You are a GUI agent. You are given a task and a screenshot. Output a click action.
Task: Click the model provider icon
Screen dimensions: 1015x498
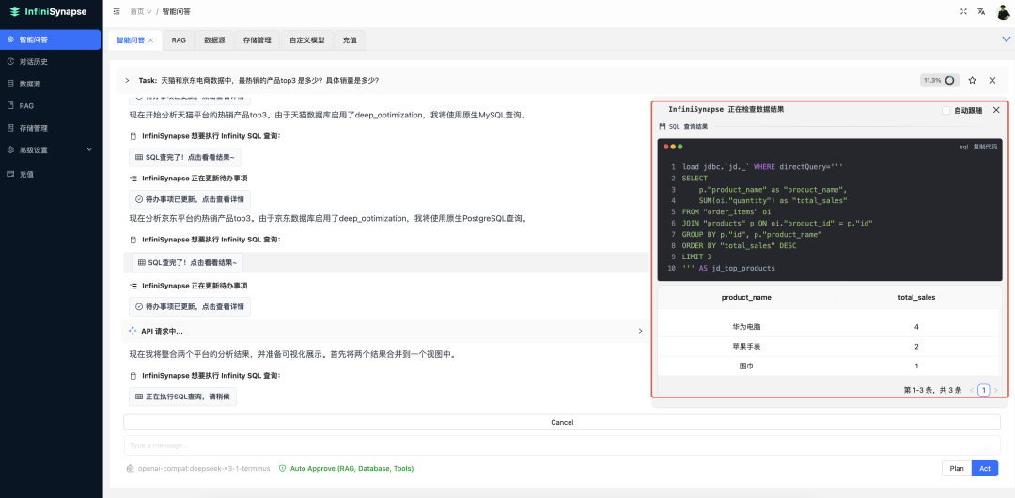coord(132,468)
